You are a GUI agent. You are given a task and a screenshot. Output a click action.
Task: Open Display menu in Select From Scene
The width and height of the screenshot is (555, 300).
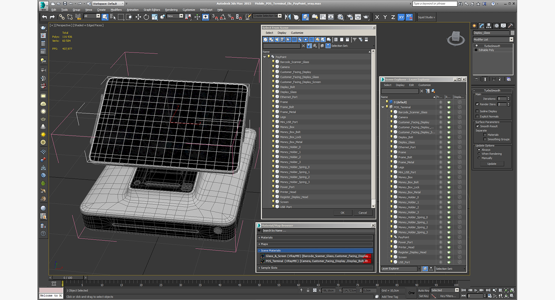282,33
